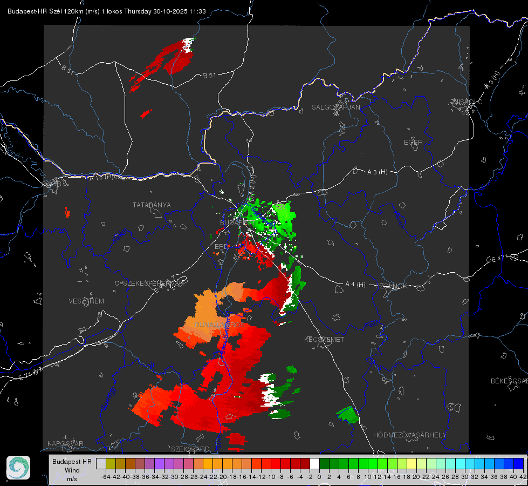Viewport: 528px width, 486px height.
Task: Click the legend value 20
Action: point(416,477)
